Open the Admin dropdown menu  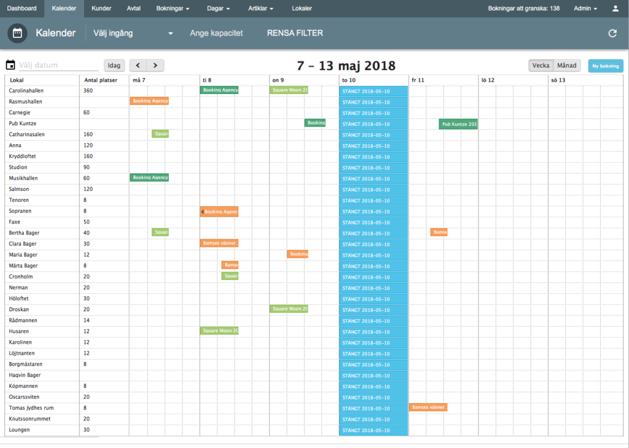585,9
